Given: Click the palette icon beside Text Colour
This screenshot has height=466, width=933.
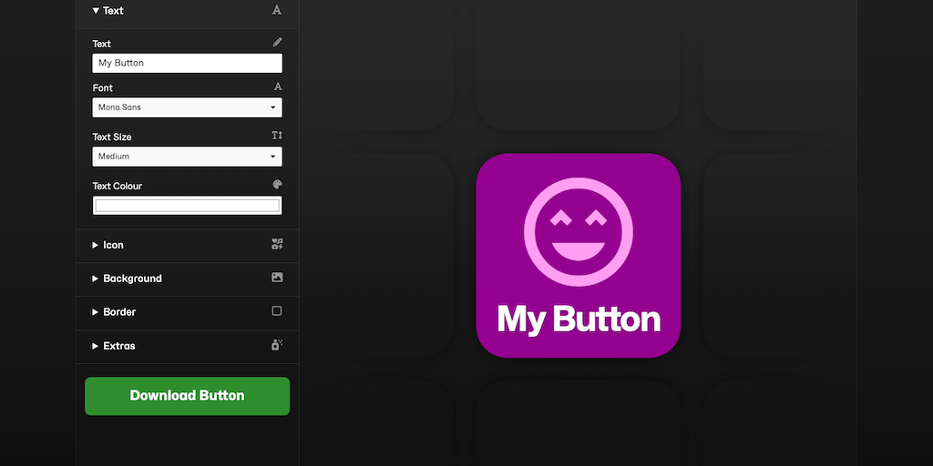Looking at the screenshot, I should tap(277, 184).
